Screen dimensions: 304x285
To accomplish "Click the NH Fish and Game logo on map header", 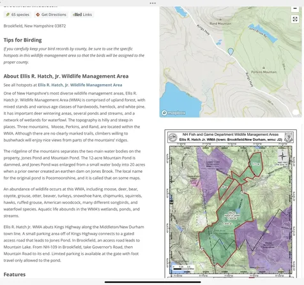I will [172, 137].
